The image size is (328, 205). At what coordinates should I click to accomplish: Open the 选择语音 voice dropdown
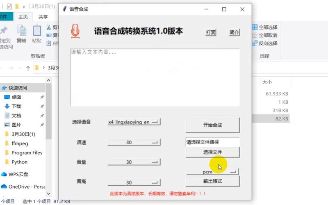point(134,122)
